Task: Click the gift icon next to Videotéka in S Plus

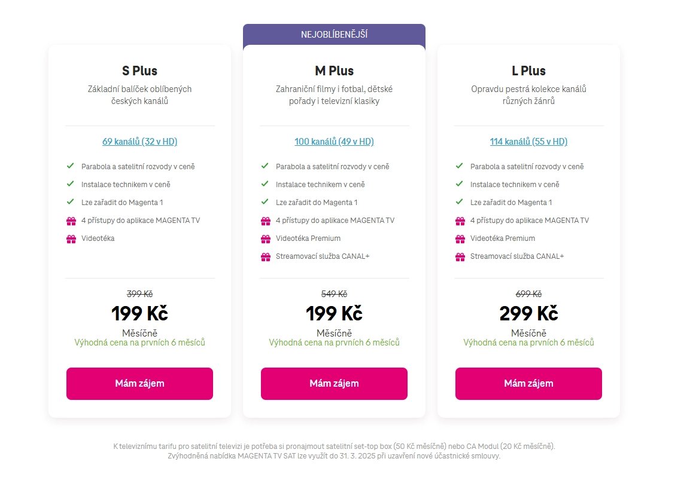Action: tap(70, 238)
